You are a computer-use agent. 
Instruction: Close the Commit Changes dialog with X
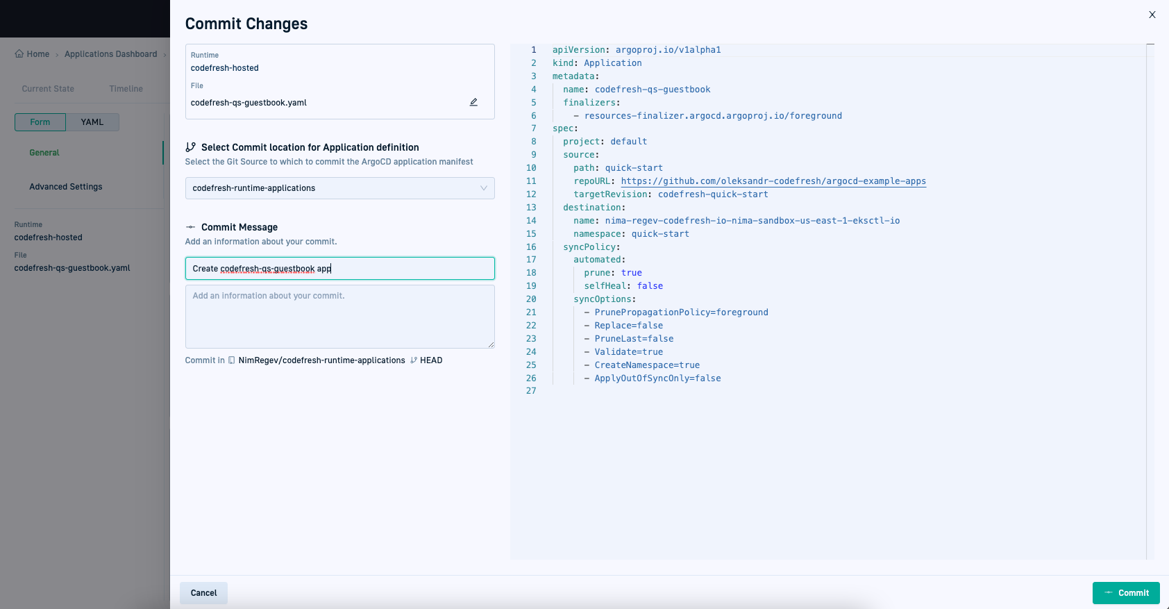[x=1152, y=15]
